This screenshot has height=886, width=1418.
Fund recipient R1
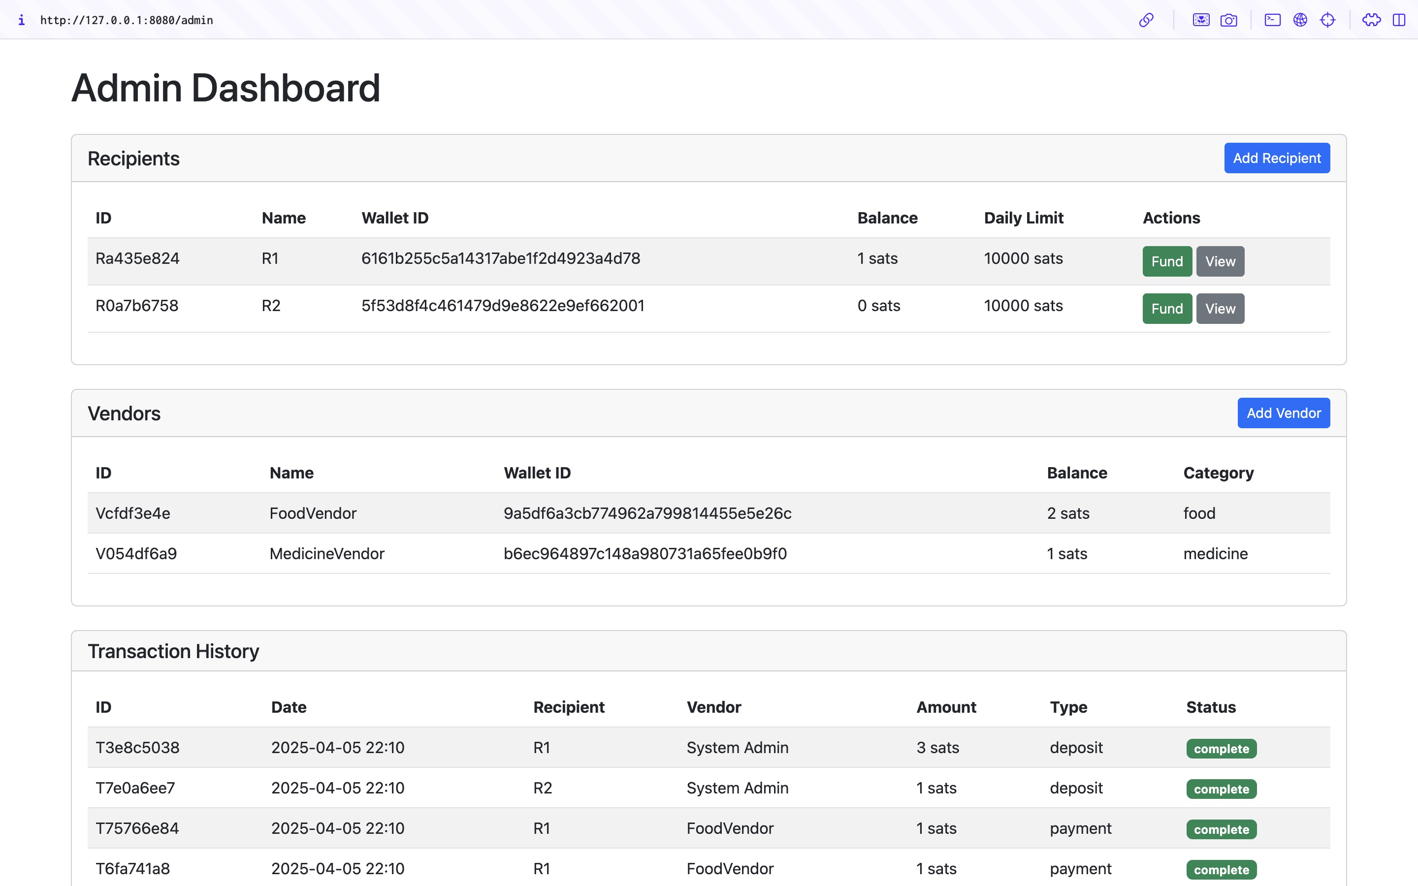click(1166, 261)
